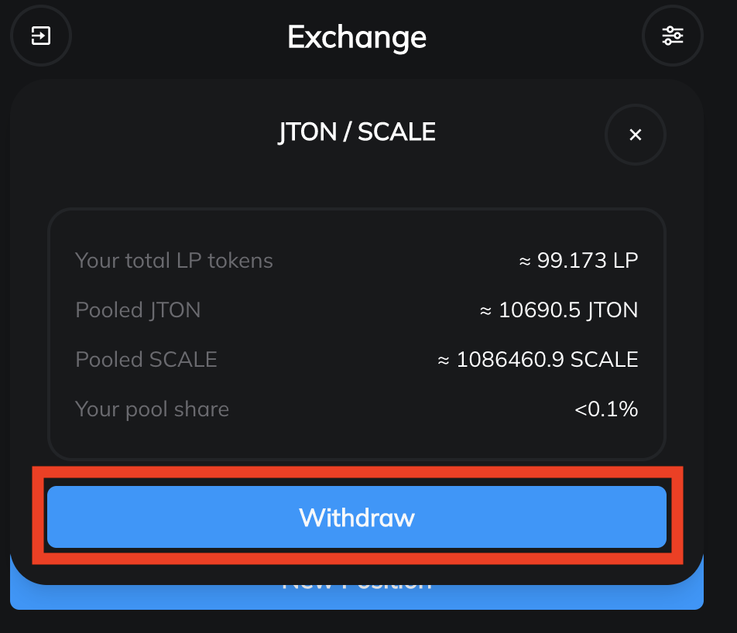
Task: Click the ≈ 1086460.9 SCALE amount
Action: (538, 359)
